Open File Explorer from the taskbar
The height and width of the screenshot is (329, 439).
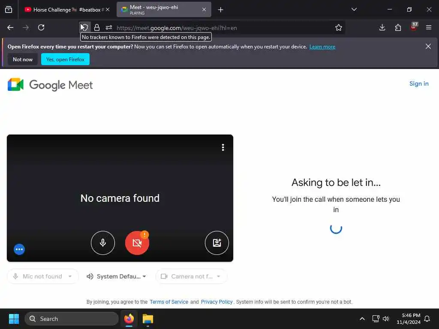click(x=148, y=319)
